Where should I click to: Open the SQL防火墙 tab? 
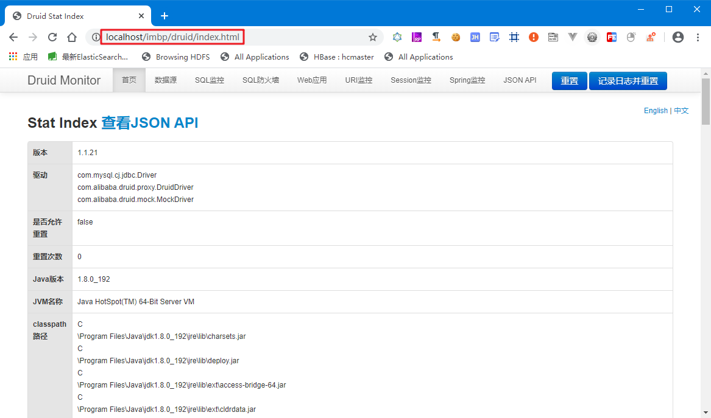tap(261, 80)
